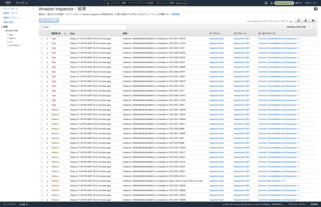
Task: Open 評価テンプレート in the sidebar
Action: 12,17
